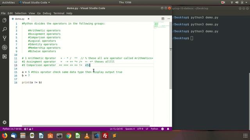The width and height of the screenshot is (250, 140).
Task: Click the '#Bitwise operators' comment line
Action: point(42,51)
